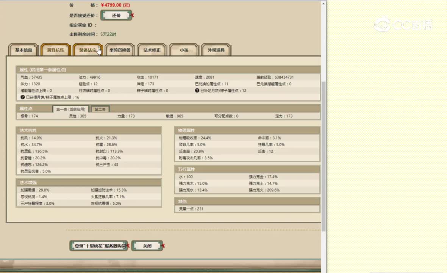Click the 速度：2081 value

tap(205, 77)
